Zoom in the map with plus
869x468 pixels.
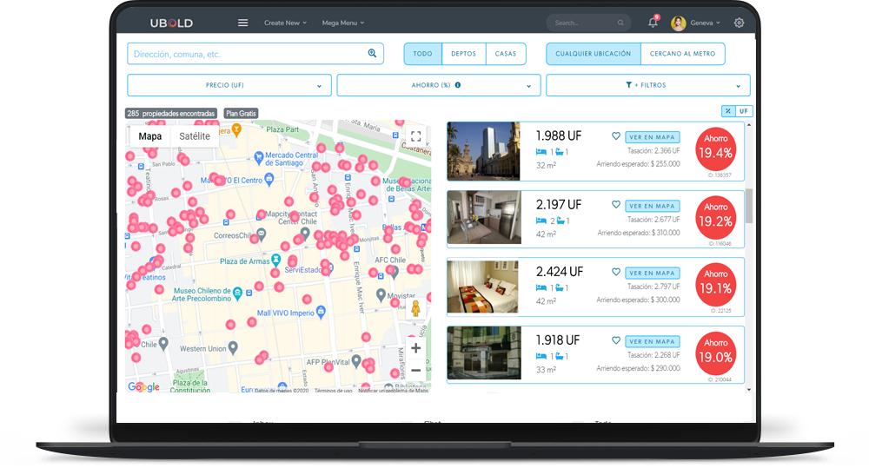point(415,348)
